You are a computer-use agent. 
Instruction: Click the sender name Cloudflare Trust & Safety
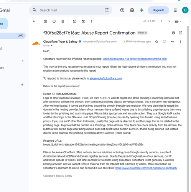[60, 41]
